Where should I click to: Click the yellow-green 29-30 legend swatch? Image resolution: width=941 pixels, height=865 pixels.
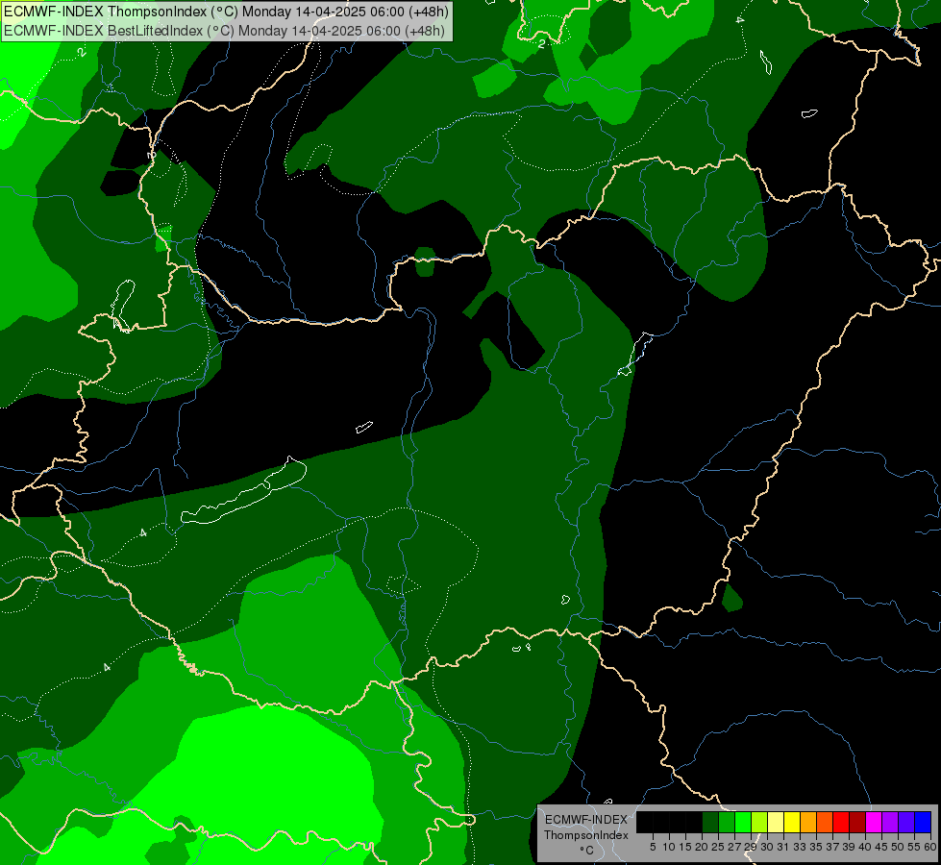[x=759, y=822]
